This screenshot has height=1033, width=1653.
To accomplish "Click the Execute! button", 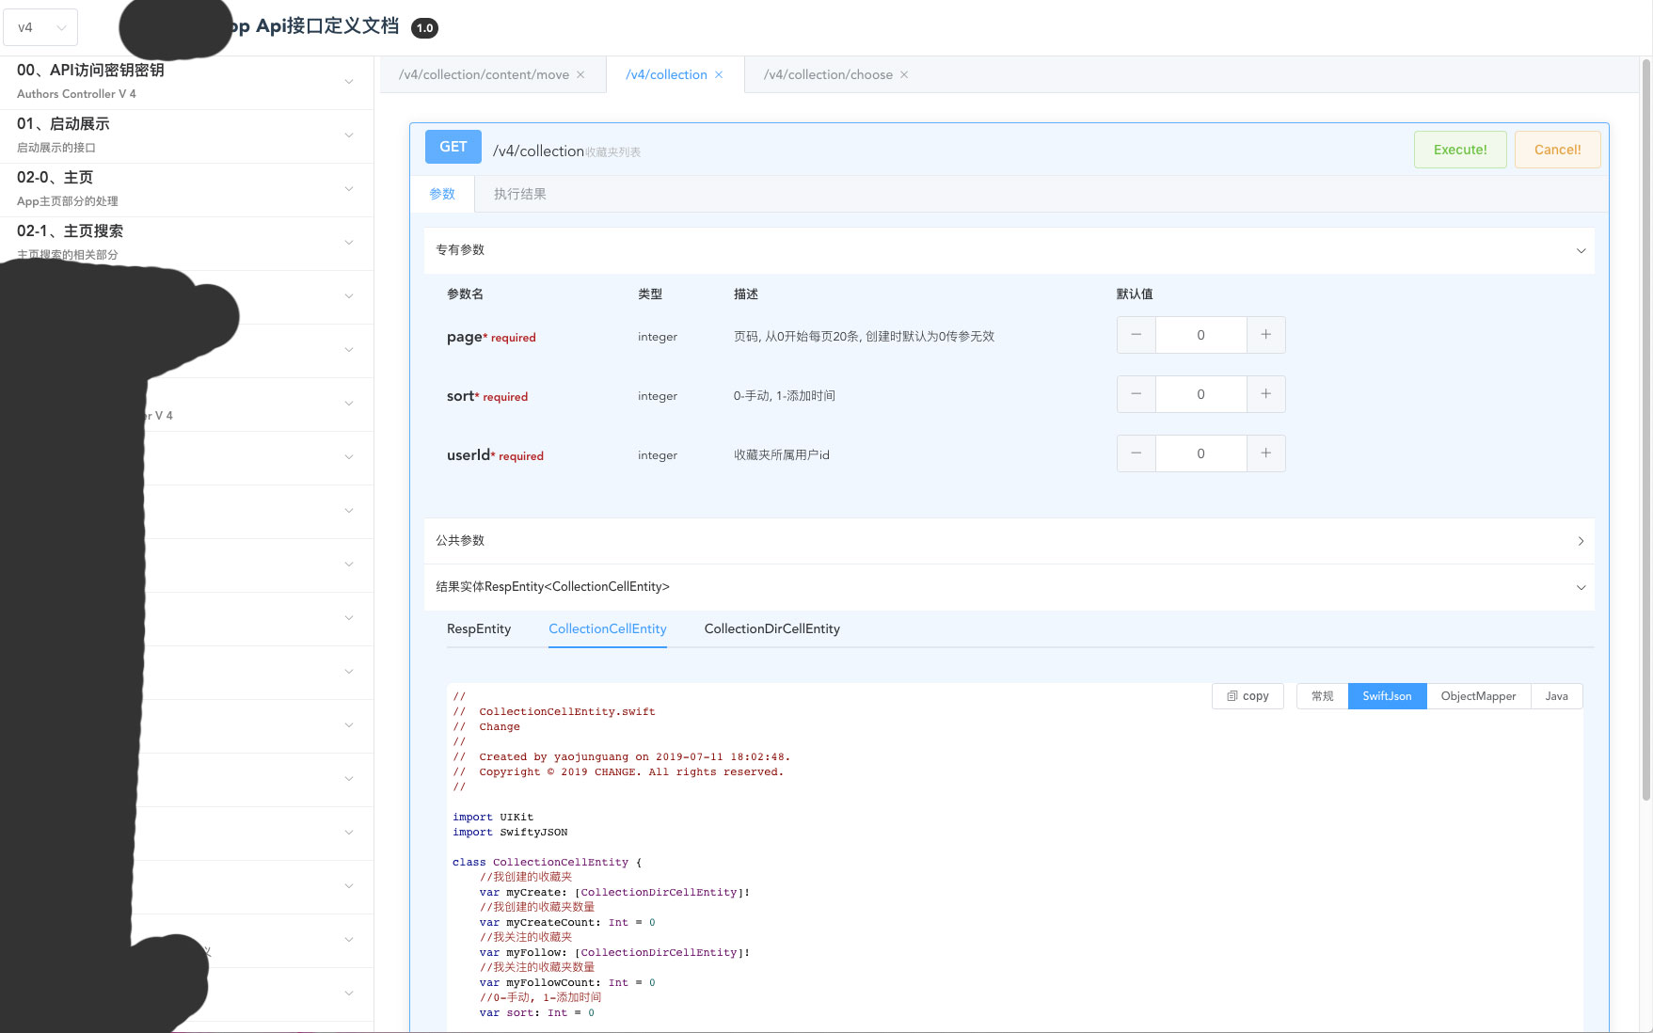I will [x=1460, y=150].
